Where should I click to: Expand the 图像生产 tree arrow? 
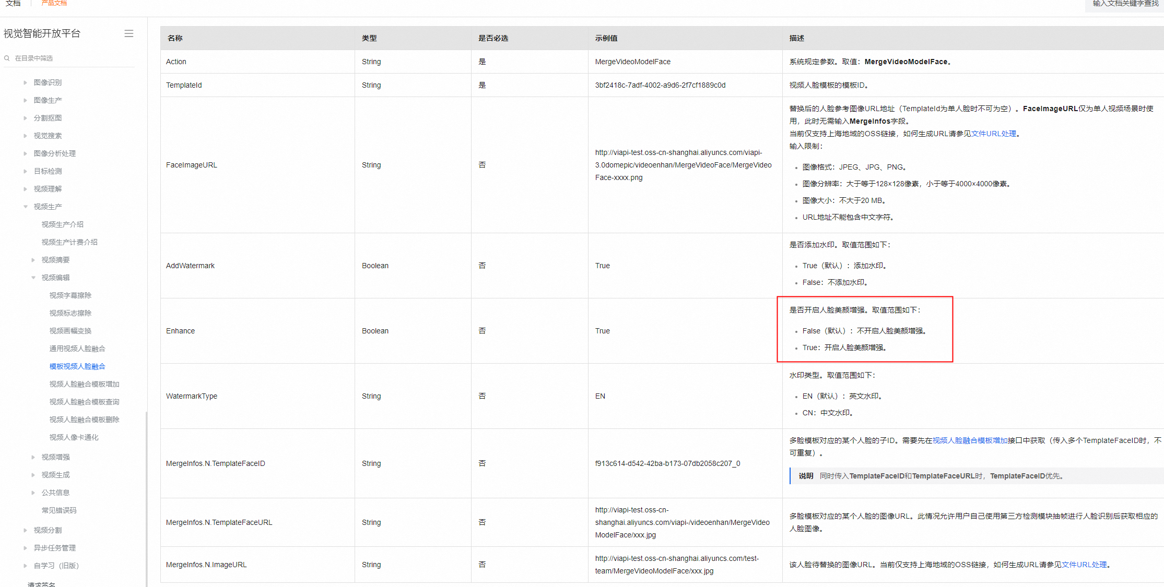[x=25, y=100]
